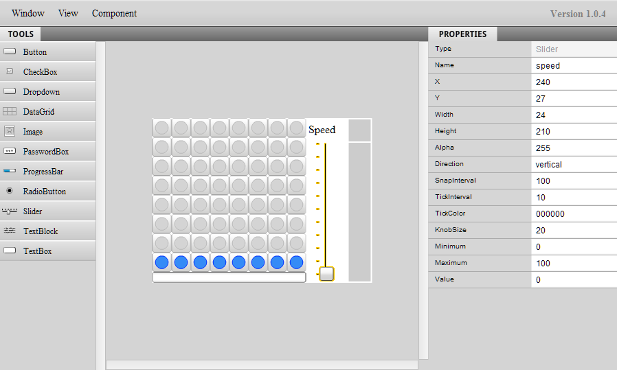Select the Dropdown tool icon
617x370 pixels.
point(10,91)
